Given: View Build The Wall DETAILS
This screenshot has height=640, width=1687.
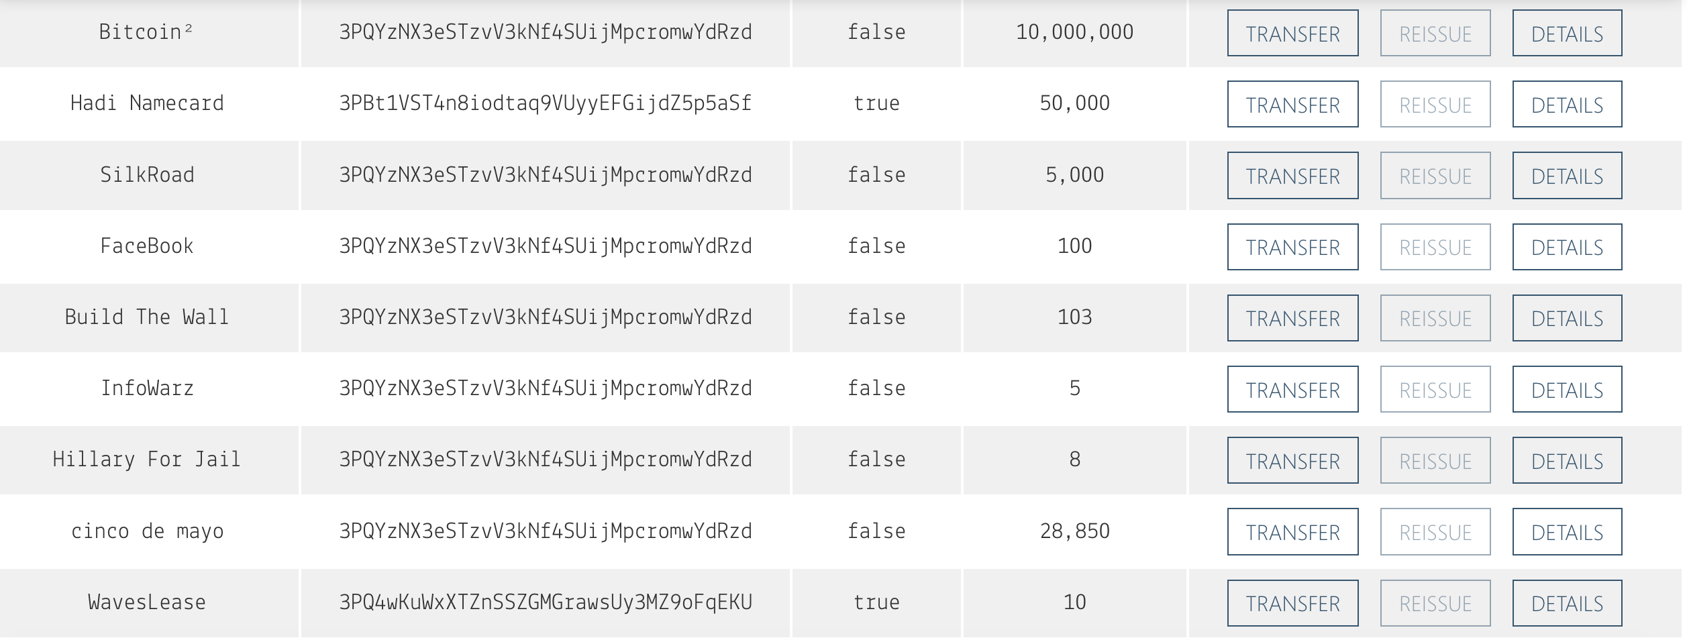Looking at the screenshot, I should [x=1567, y=318].
